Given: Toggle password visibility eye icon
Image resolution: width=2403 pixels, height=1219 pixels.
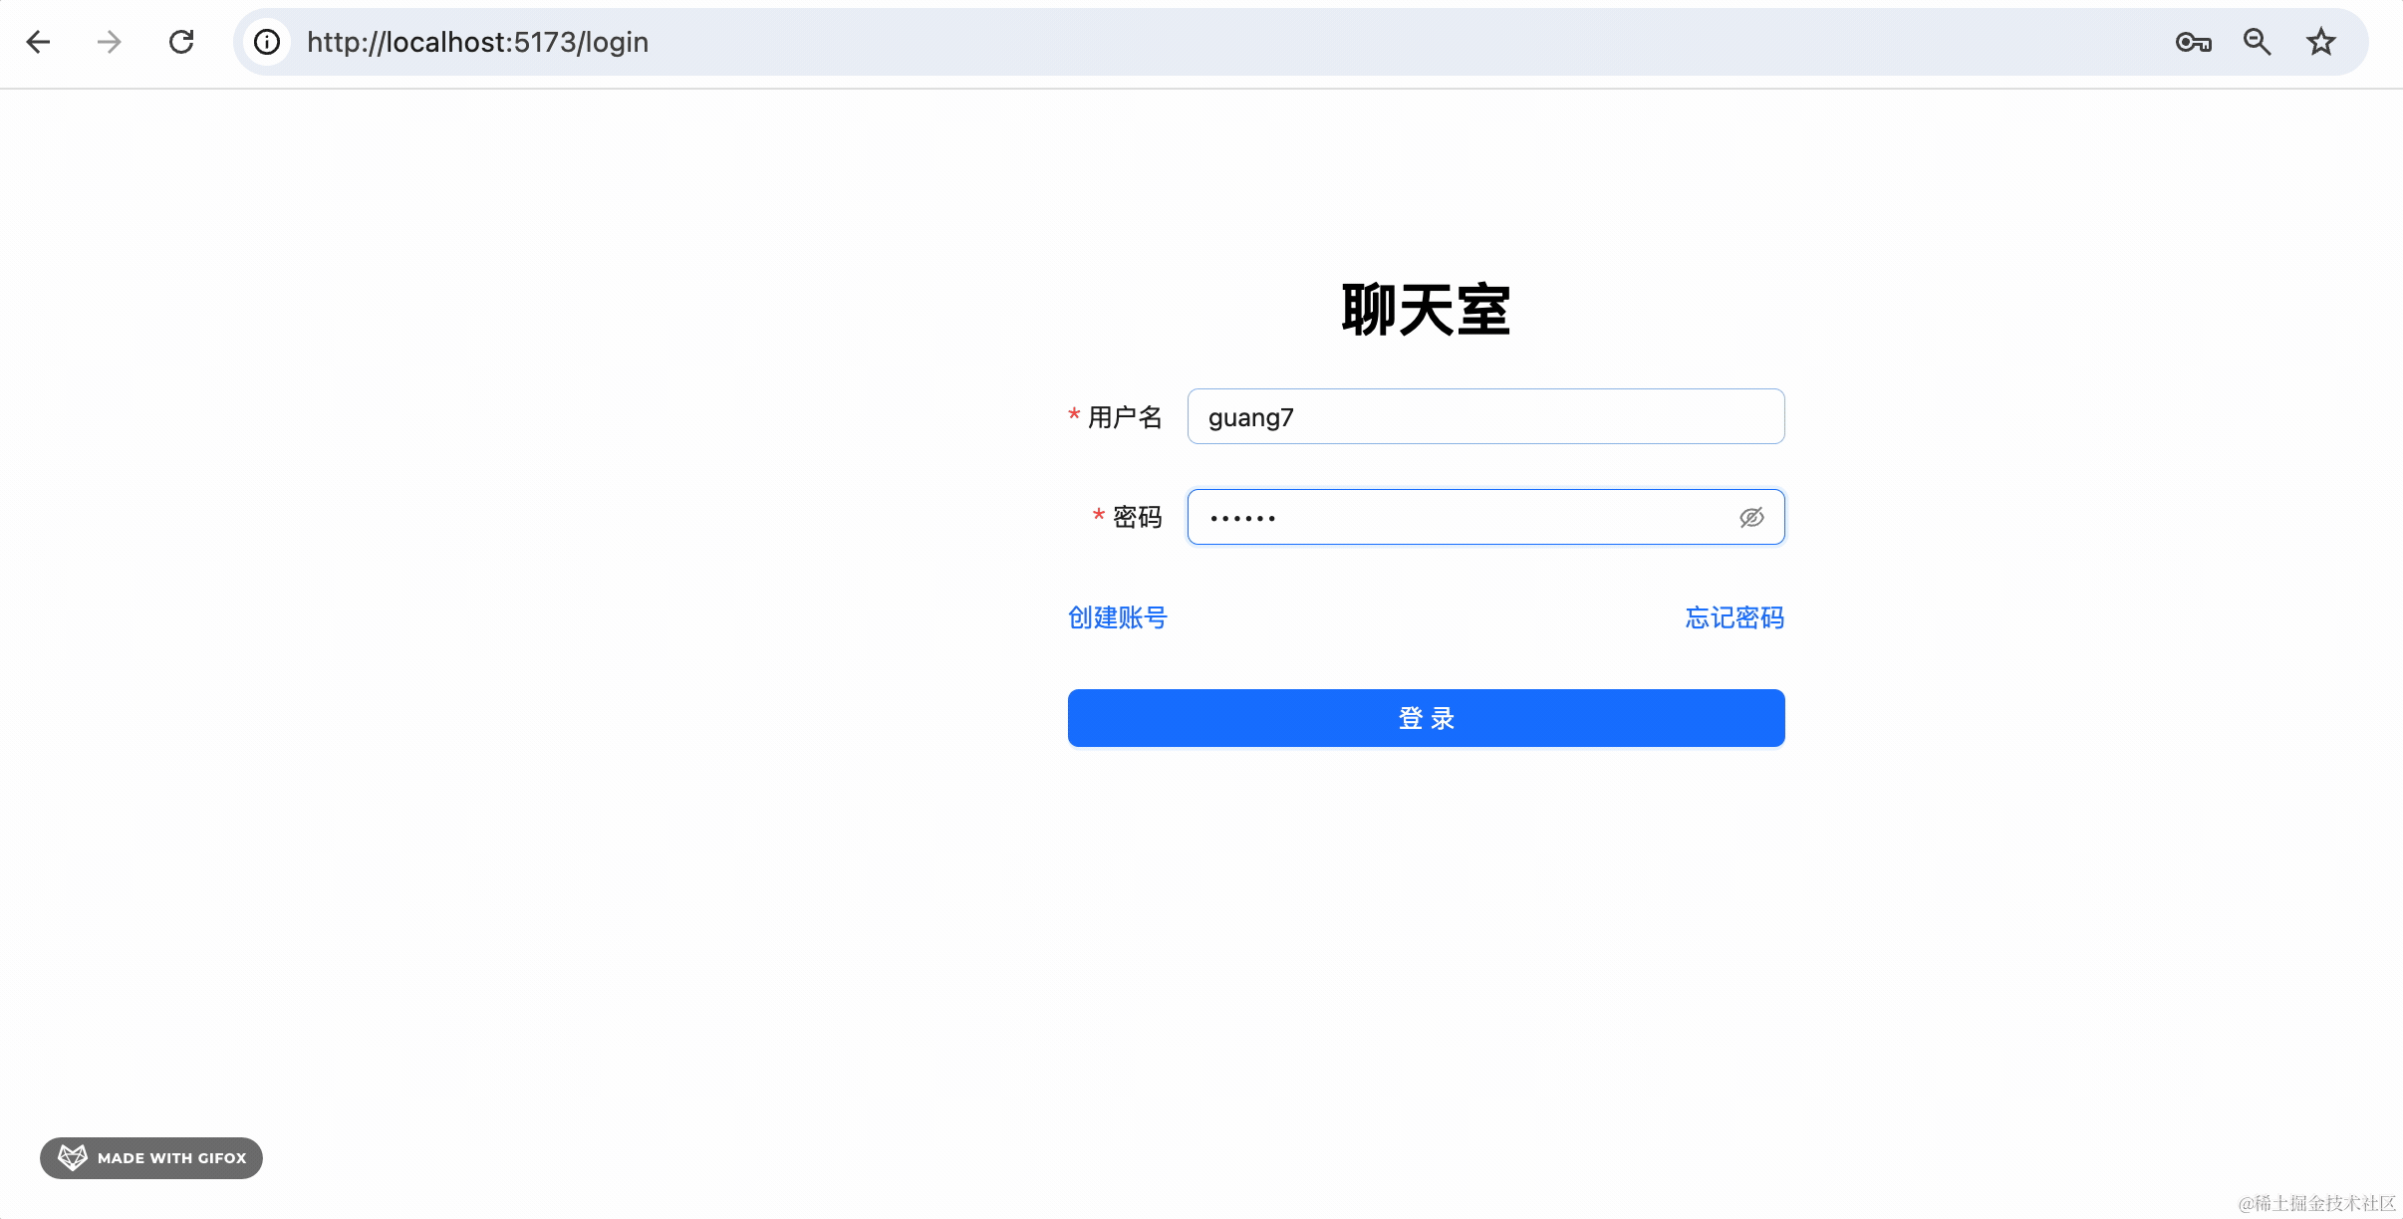Looking at the screenshot, I should [1751, 517].
